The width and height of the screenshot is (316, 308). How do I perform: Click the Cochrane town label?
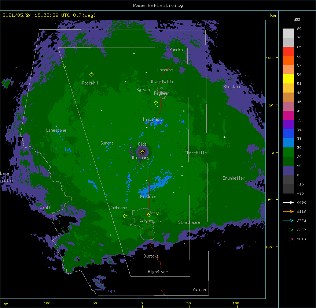point(118,208)
